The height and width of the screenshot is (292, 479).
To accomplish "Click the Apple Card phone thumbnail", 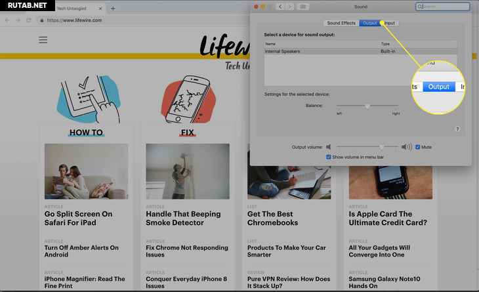I will point(390,182).
